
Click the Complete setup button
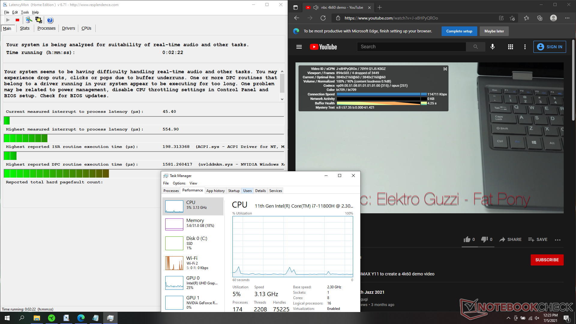[x=459, y=31]
